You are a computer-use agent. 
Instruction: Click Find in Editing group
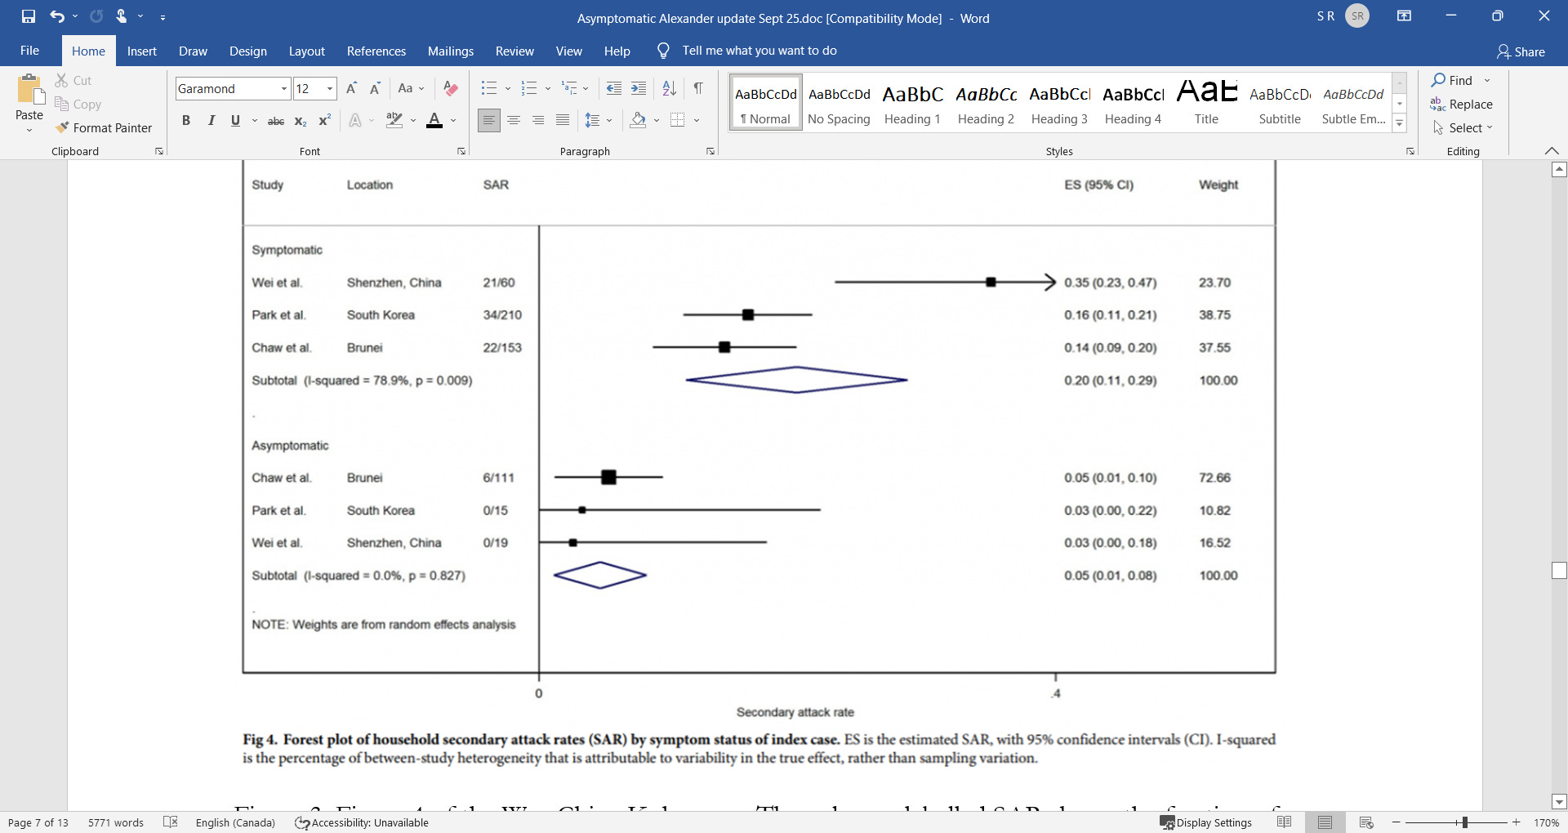coord(1454,80)
